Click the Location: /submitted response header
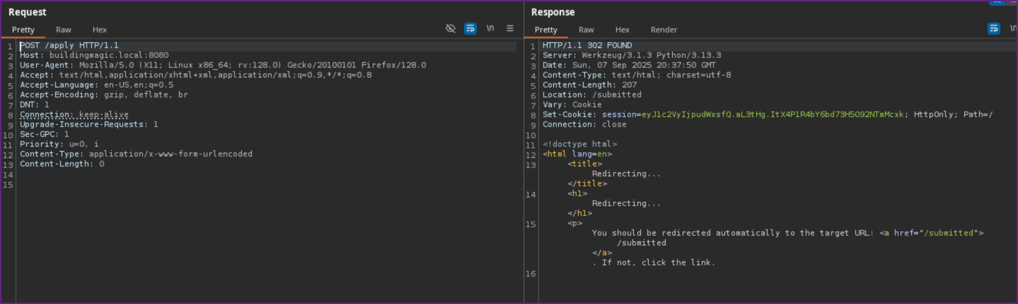Image resolution: width=1018 pixels, height=304 pixels. (x=591, y=95)
